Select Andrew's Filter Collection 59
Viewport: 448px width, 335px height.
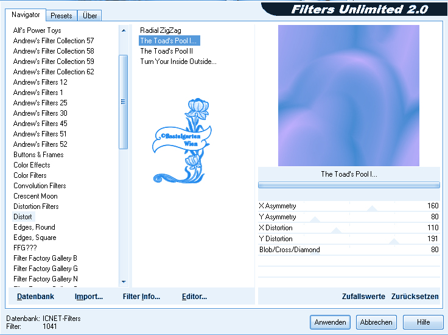click(54, 61)
